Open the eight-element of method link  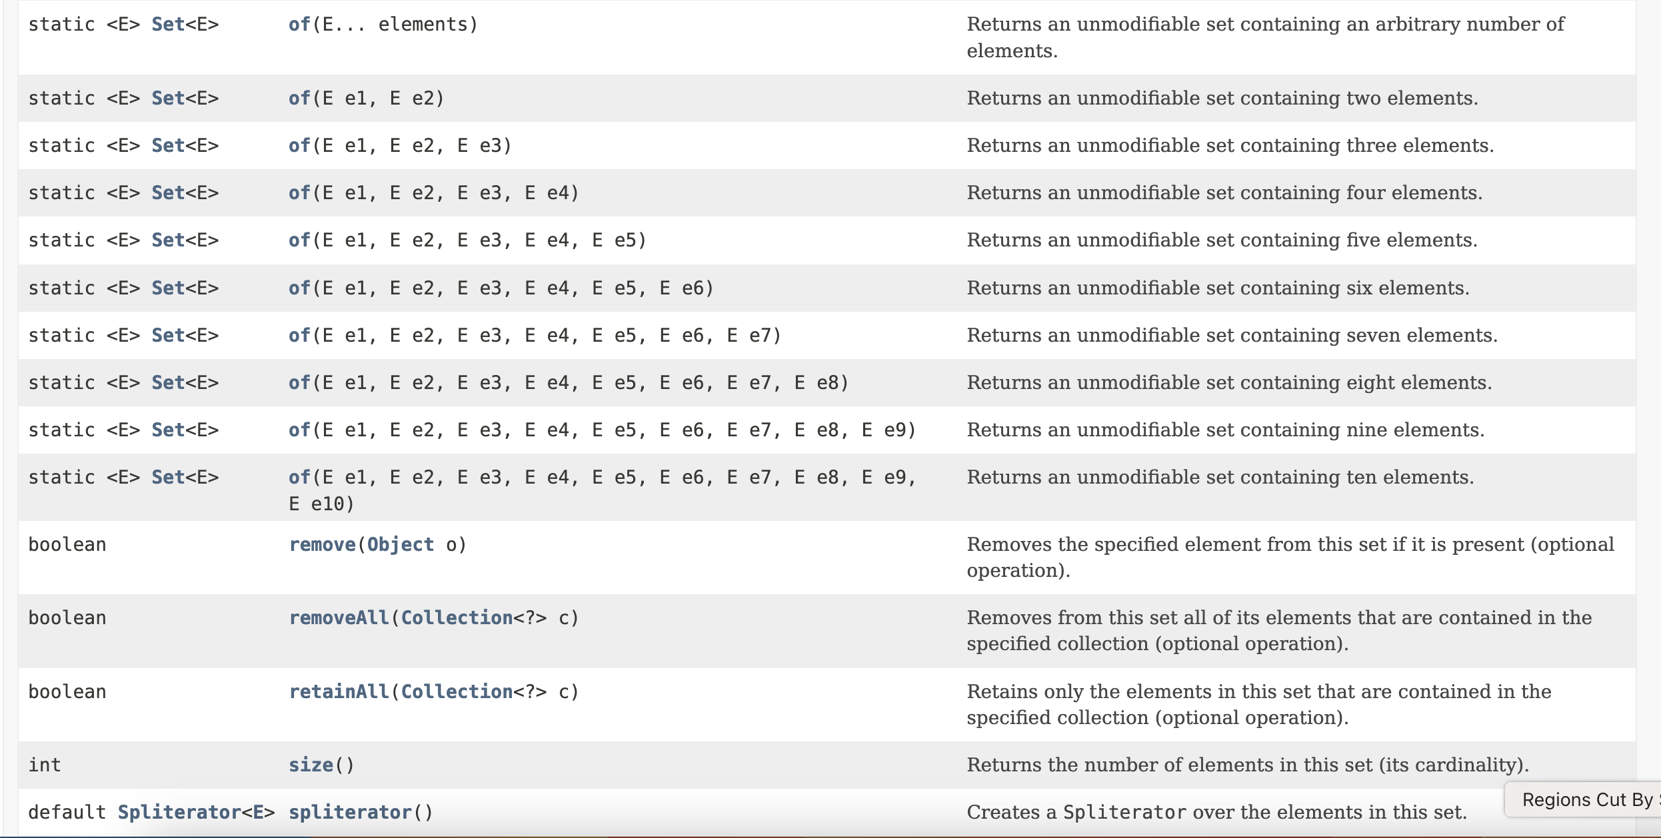[x=299, y=383]
